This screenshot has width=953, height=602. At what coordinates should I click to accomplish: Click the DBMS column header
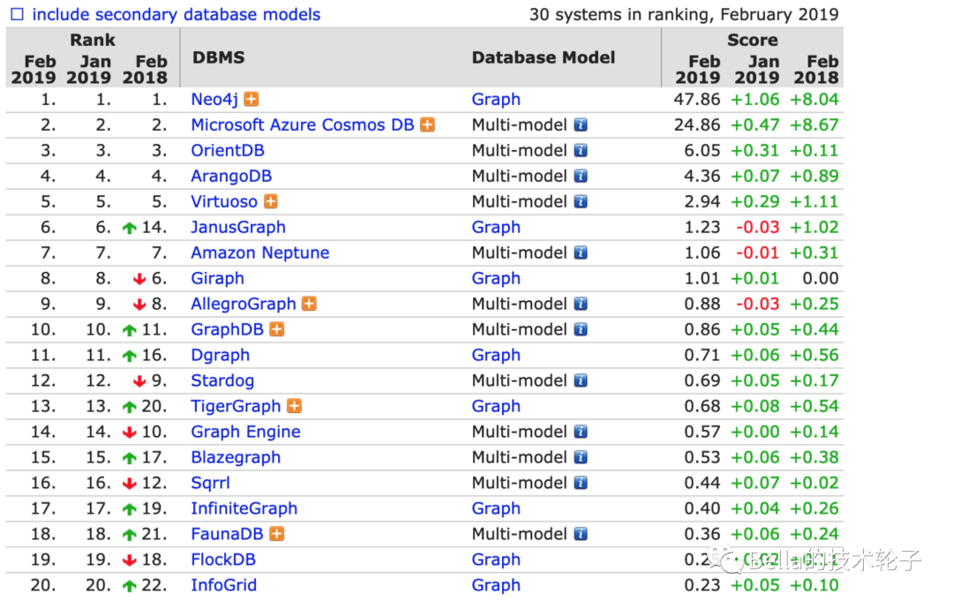coord(218,57)
